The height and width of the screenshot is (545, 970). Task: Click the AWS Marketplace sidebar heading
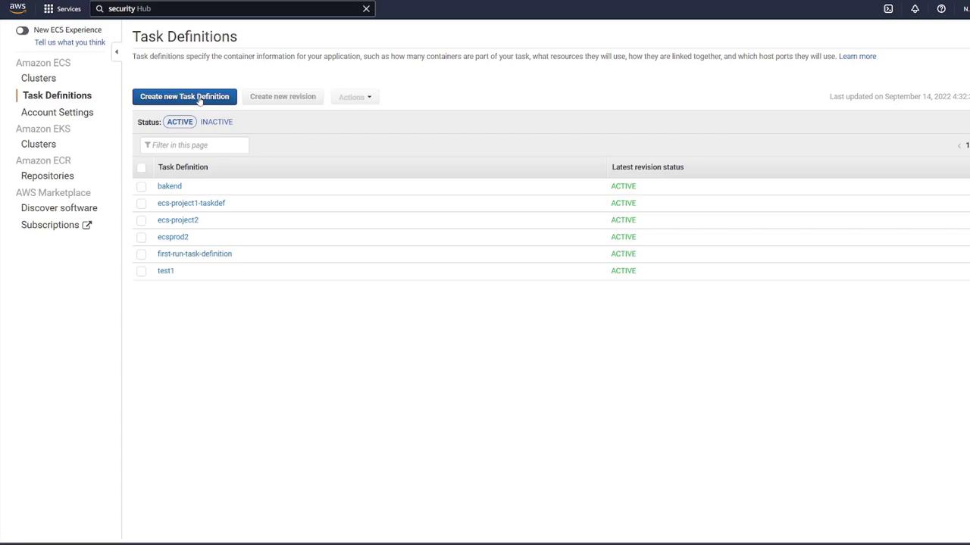(53, 192)
